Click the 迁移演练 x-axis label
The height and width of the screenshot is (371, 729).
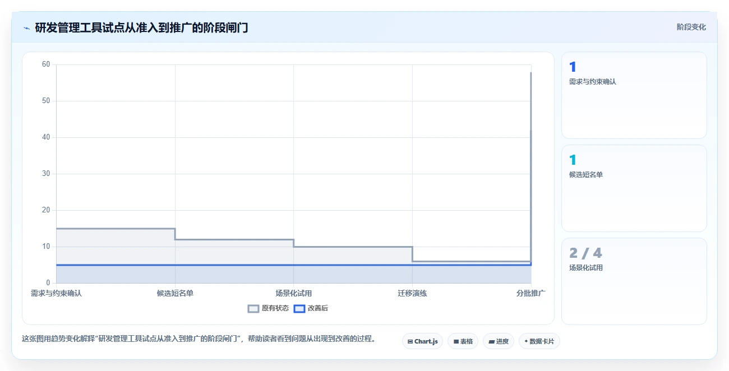[x=412, y=293]
